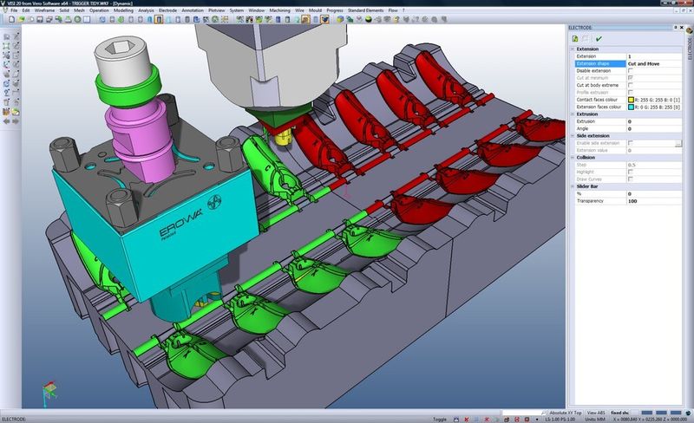This screenshot has height=423, width=694.
Task: Click the bottom icon in left vertical toolbar
Action: (7, 113)
